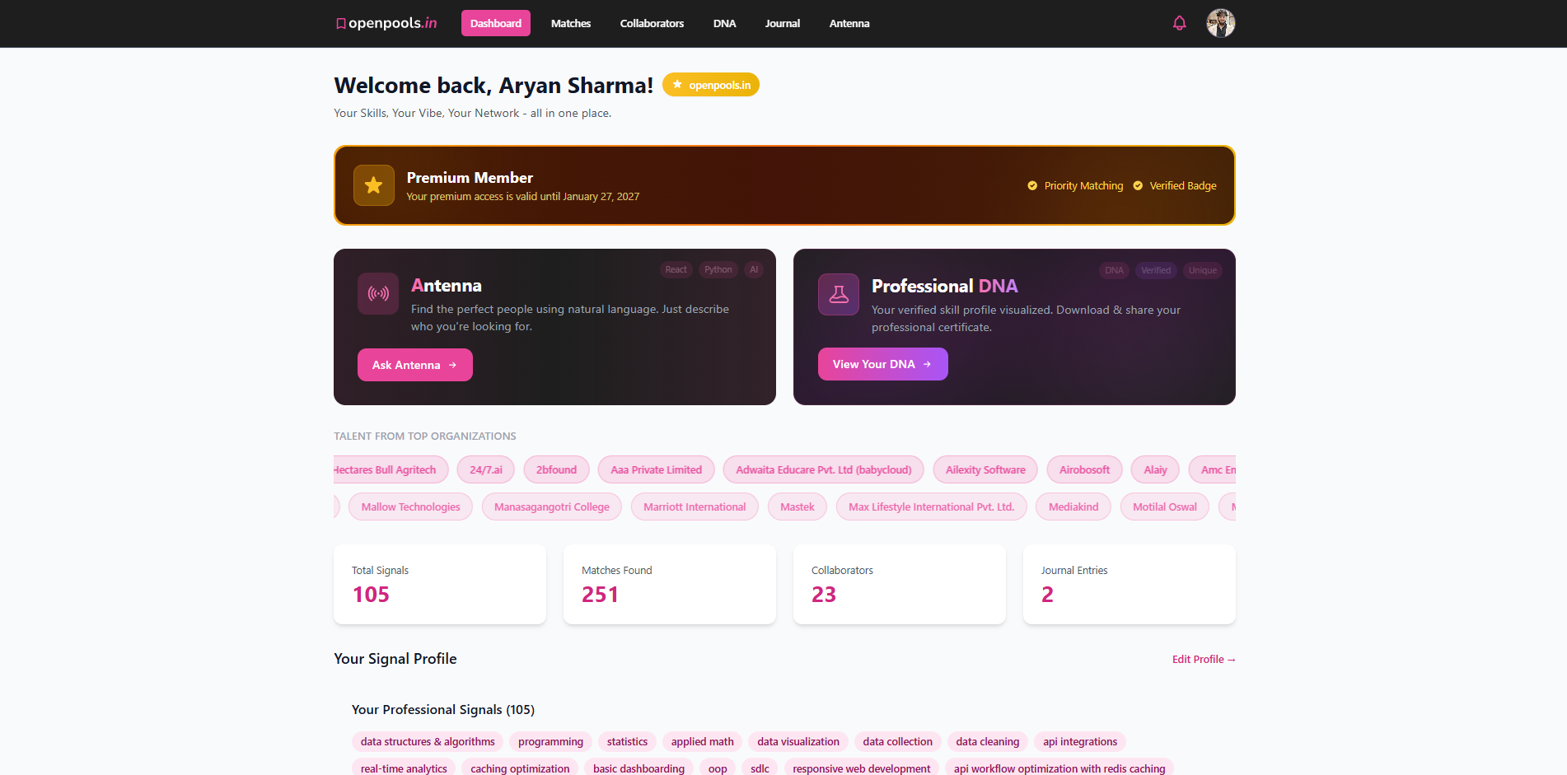
Task: Click the AI tag in Antenna card
Action: 754,270
